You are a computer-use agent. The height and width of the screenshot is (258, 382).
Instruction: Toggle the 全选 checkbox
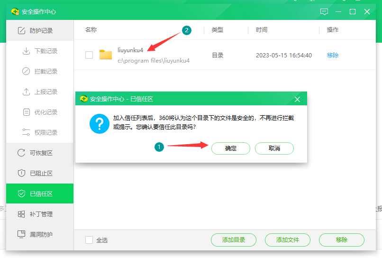[89, 240]
